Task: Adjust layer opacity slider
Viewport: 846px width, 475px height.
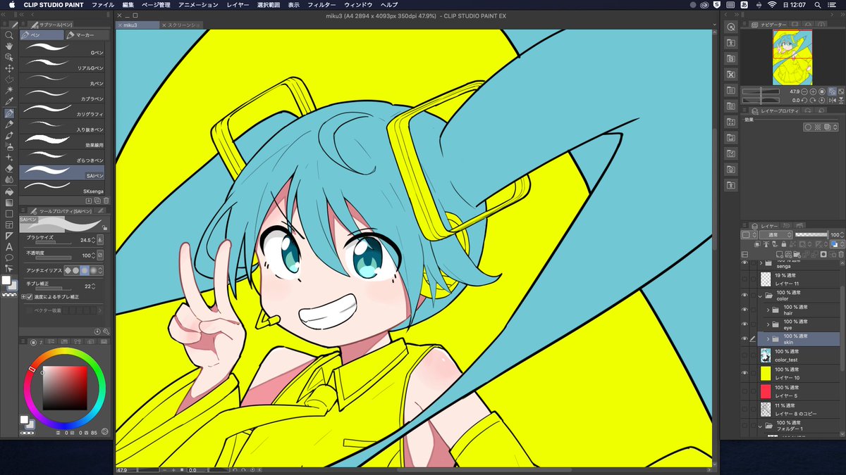Action: click(x=811, y=234)
